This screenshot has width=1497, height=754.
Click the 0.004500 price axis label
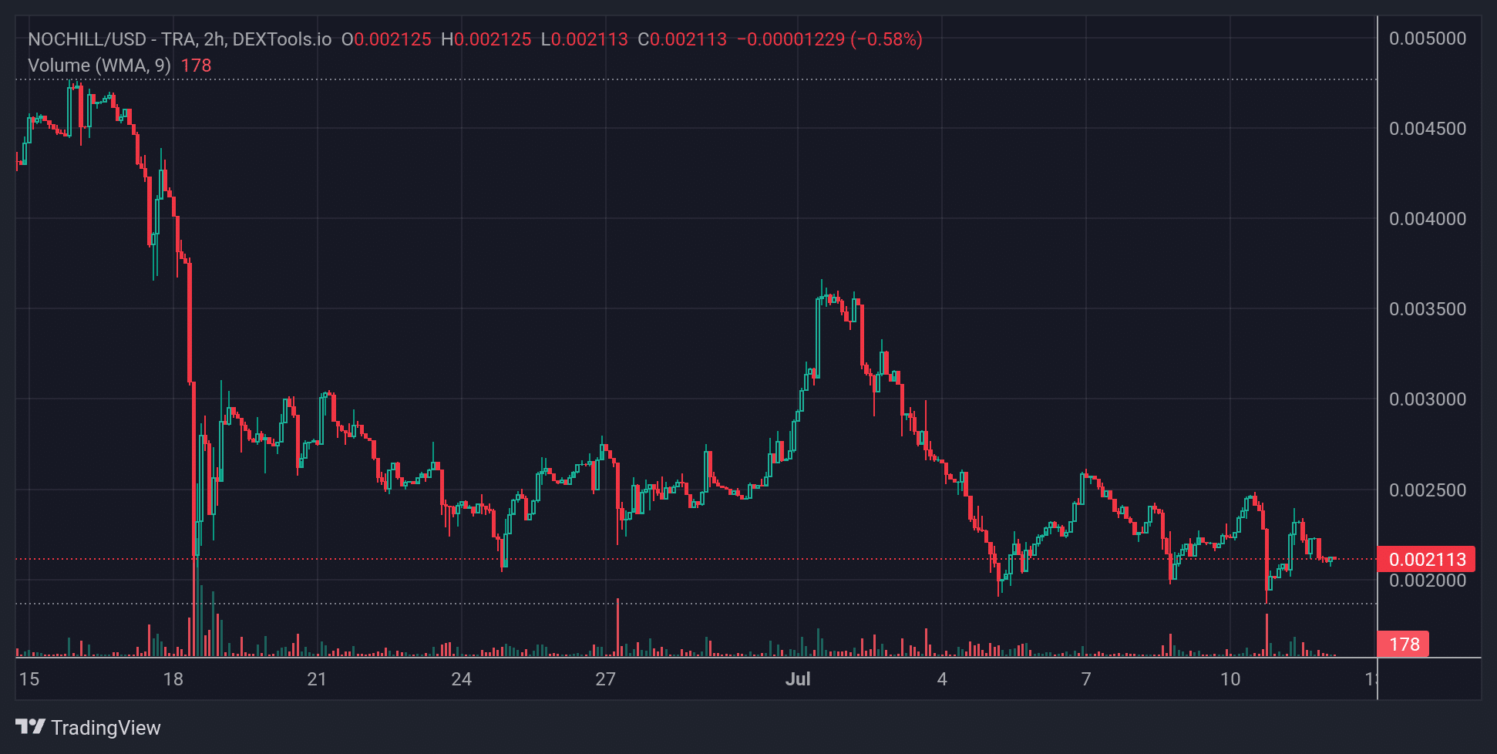(1428, 129)
